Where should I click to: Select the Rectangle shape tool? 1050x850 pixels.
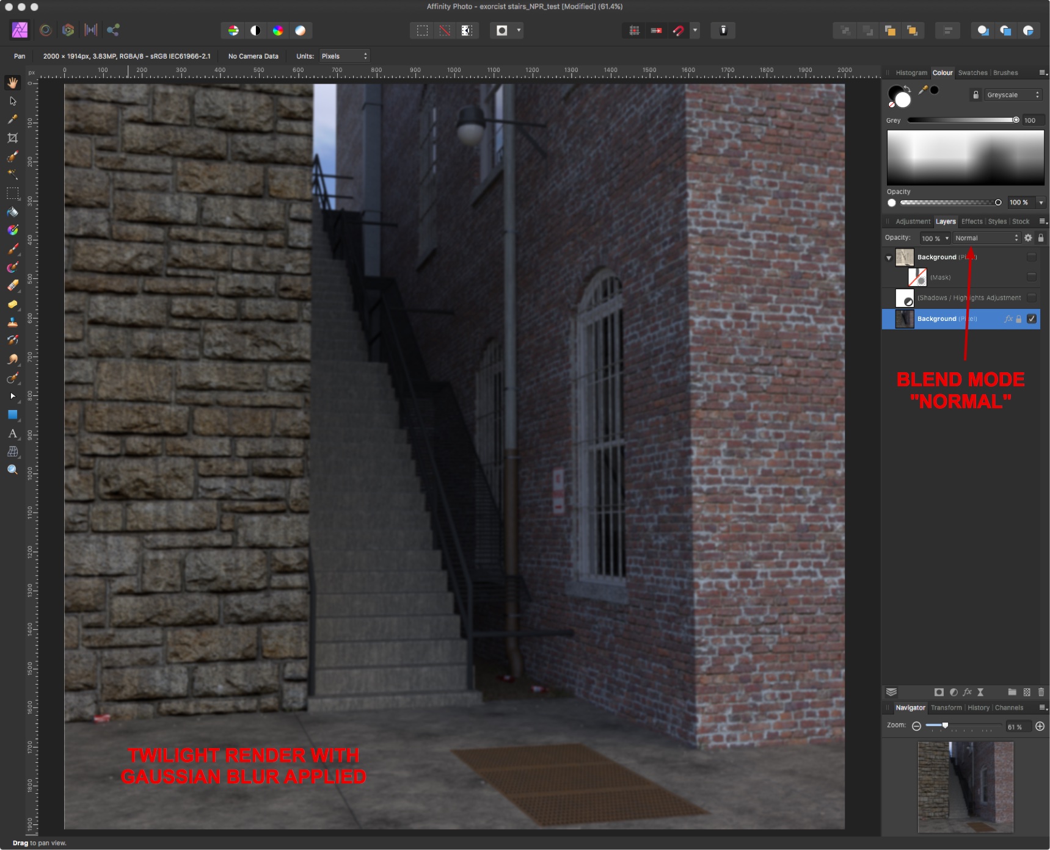12,415
